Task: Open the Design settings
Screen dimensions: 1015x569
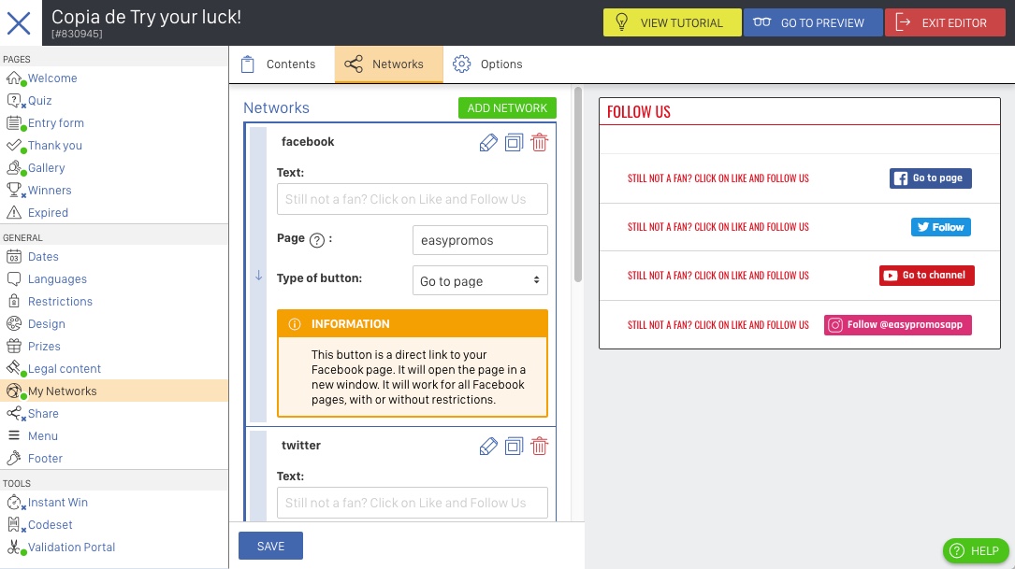Action: (46, 324)
